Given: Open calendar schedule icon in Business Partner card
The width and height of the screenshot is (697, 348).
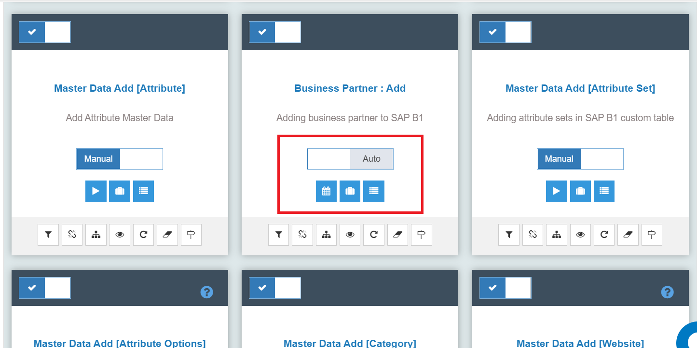Looking at the screenshot, I should point(326,191).
